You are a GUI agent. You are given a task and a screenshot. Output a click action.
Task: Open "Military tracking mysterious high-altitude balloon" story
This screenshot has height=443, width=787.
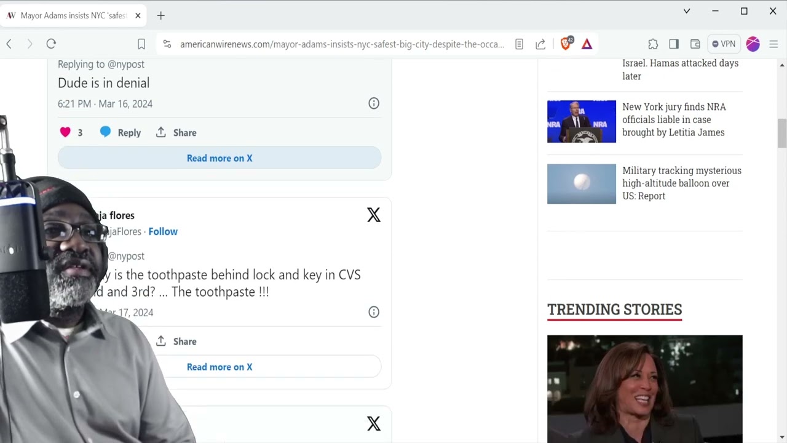(x=682, y=183)
